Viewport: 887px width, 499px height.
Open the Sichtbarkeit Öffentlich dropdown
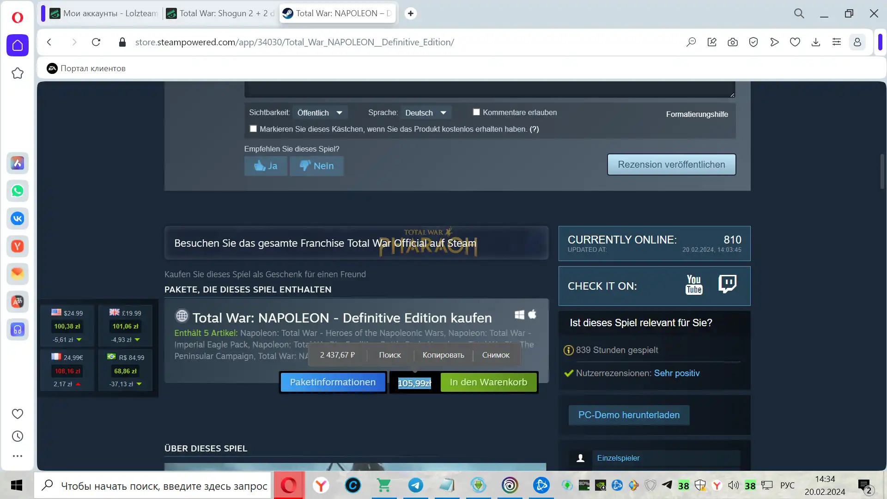coord(320,113)
